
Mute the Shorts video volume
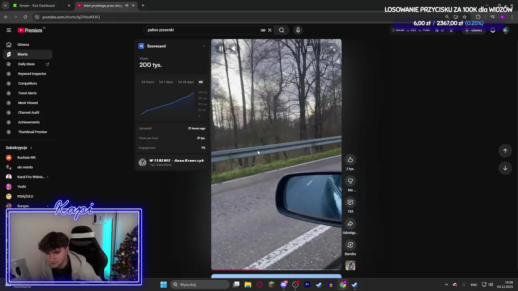(x=234, y=48)
